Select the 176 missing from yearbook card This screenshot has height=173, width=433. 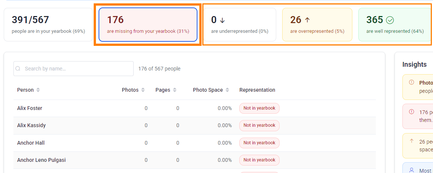tap(148, 25)
